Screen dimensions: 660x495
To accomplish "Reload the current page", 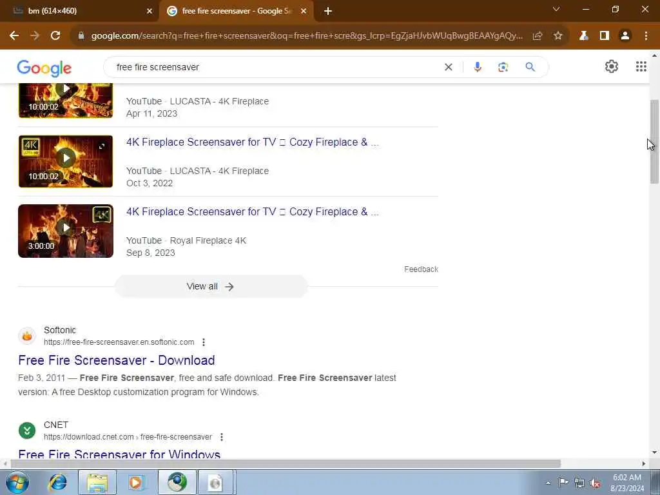I will pyautogui.click(x=55, y=36).
